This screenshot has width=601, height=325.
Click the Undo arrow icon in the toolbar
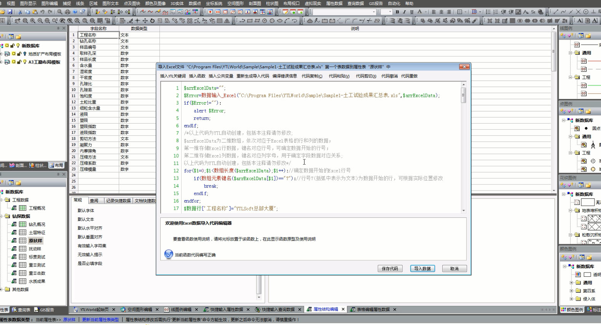point(42,12)
